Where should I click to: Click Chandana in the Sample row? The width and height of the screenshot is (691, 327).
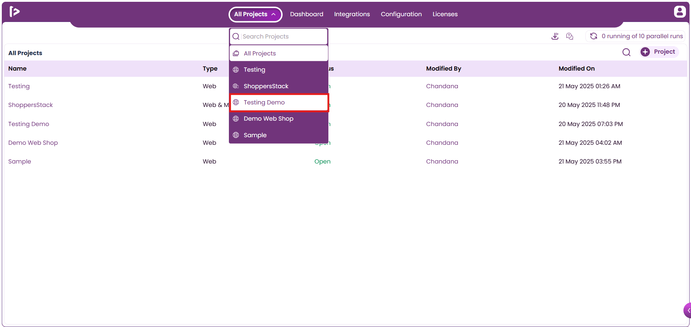(x=442, y=161)
